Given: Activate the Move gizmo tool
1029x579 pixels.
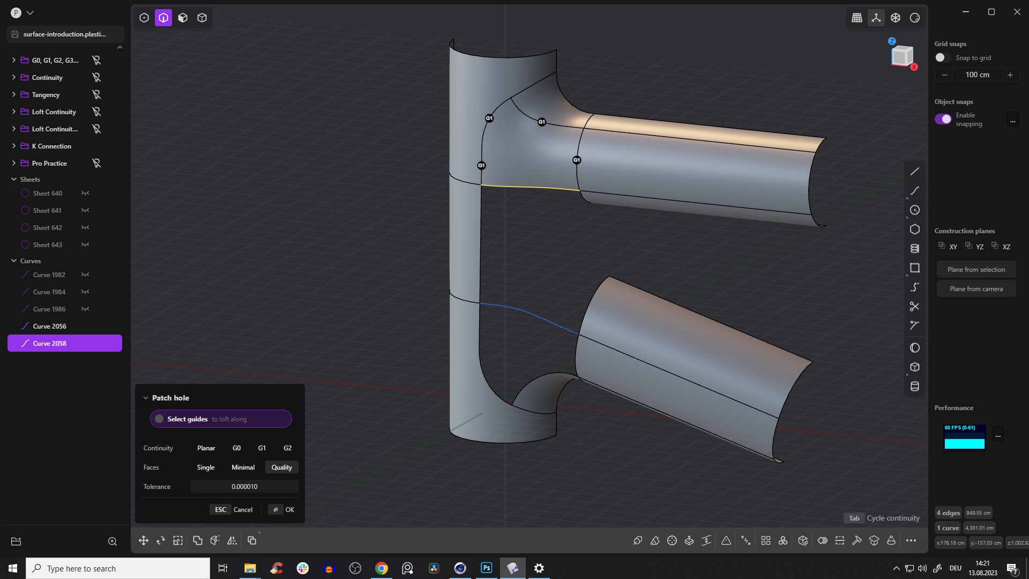Looking at the screenshot, I should click(143, 540).
